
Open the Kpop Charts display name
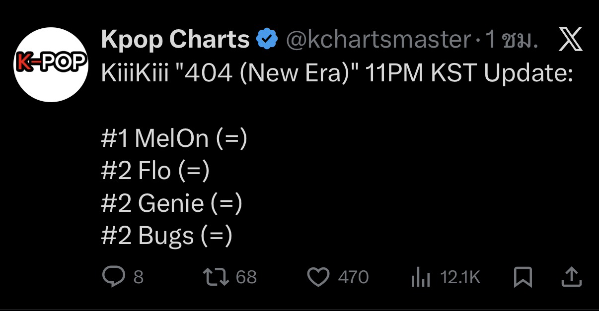click(x=175, y=40)
